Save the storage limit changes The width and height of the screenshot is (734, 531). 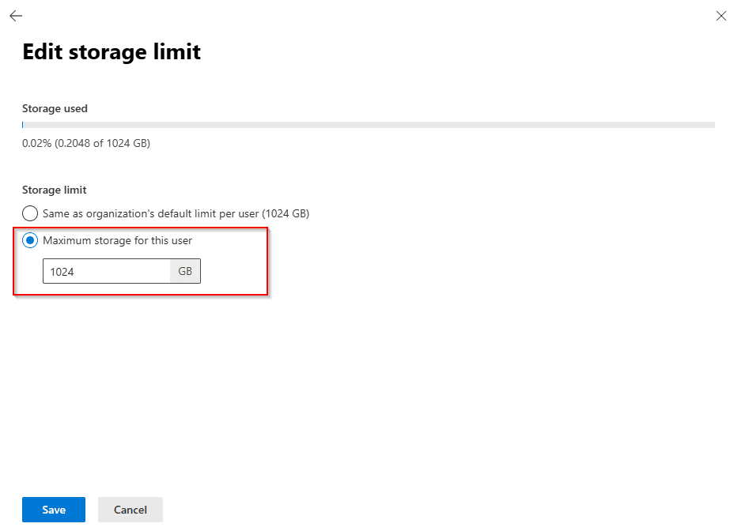53,510
